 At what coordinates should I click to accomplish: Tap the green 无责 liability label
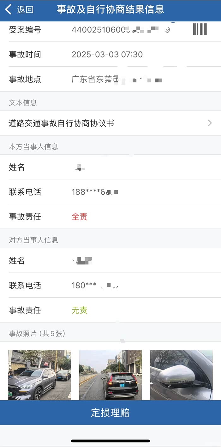tap(79, 310)
